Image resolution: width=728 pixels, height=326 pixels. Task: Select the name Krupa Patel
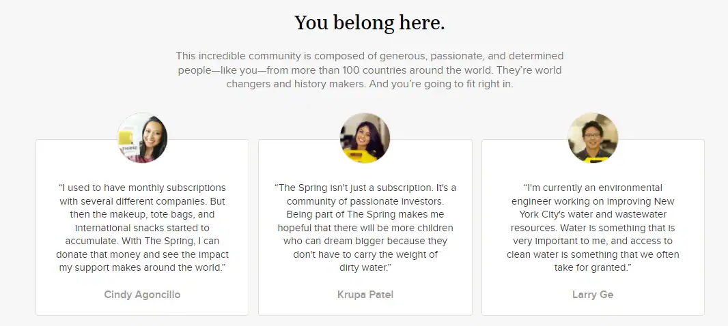[365, 295]
